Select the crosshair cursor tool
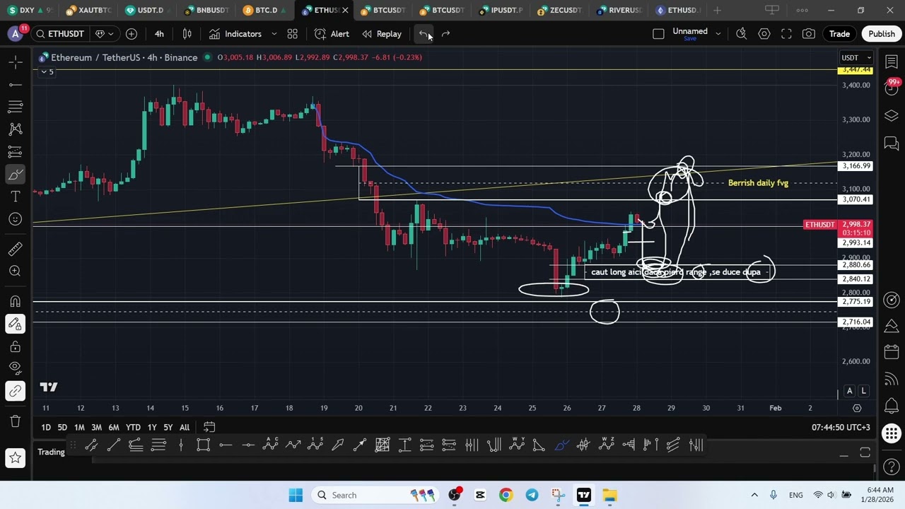The height and width of the screenshot is (509, 905). pyautogui.click(x=15, y=62)
